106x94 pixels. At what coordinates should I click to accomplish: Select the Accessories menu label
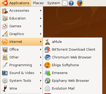tap(19, 11)
